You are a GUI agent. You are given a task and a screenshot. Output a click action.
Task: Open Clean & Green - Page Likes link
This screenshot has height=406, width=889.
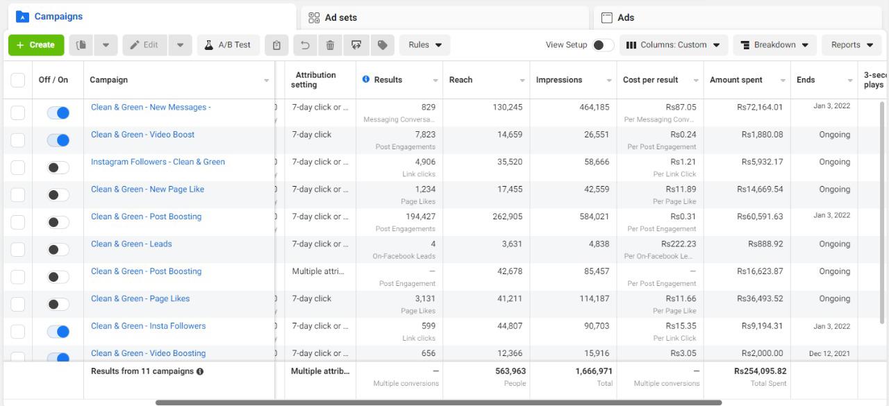point(140,298)
